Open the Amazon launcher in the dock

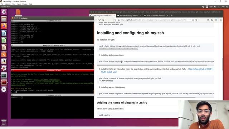point(4,61)
